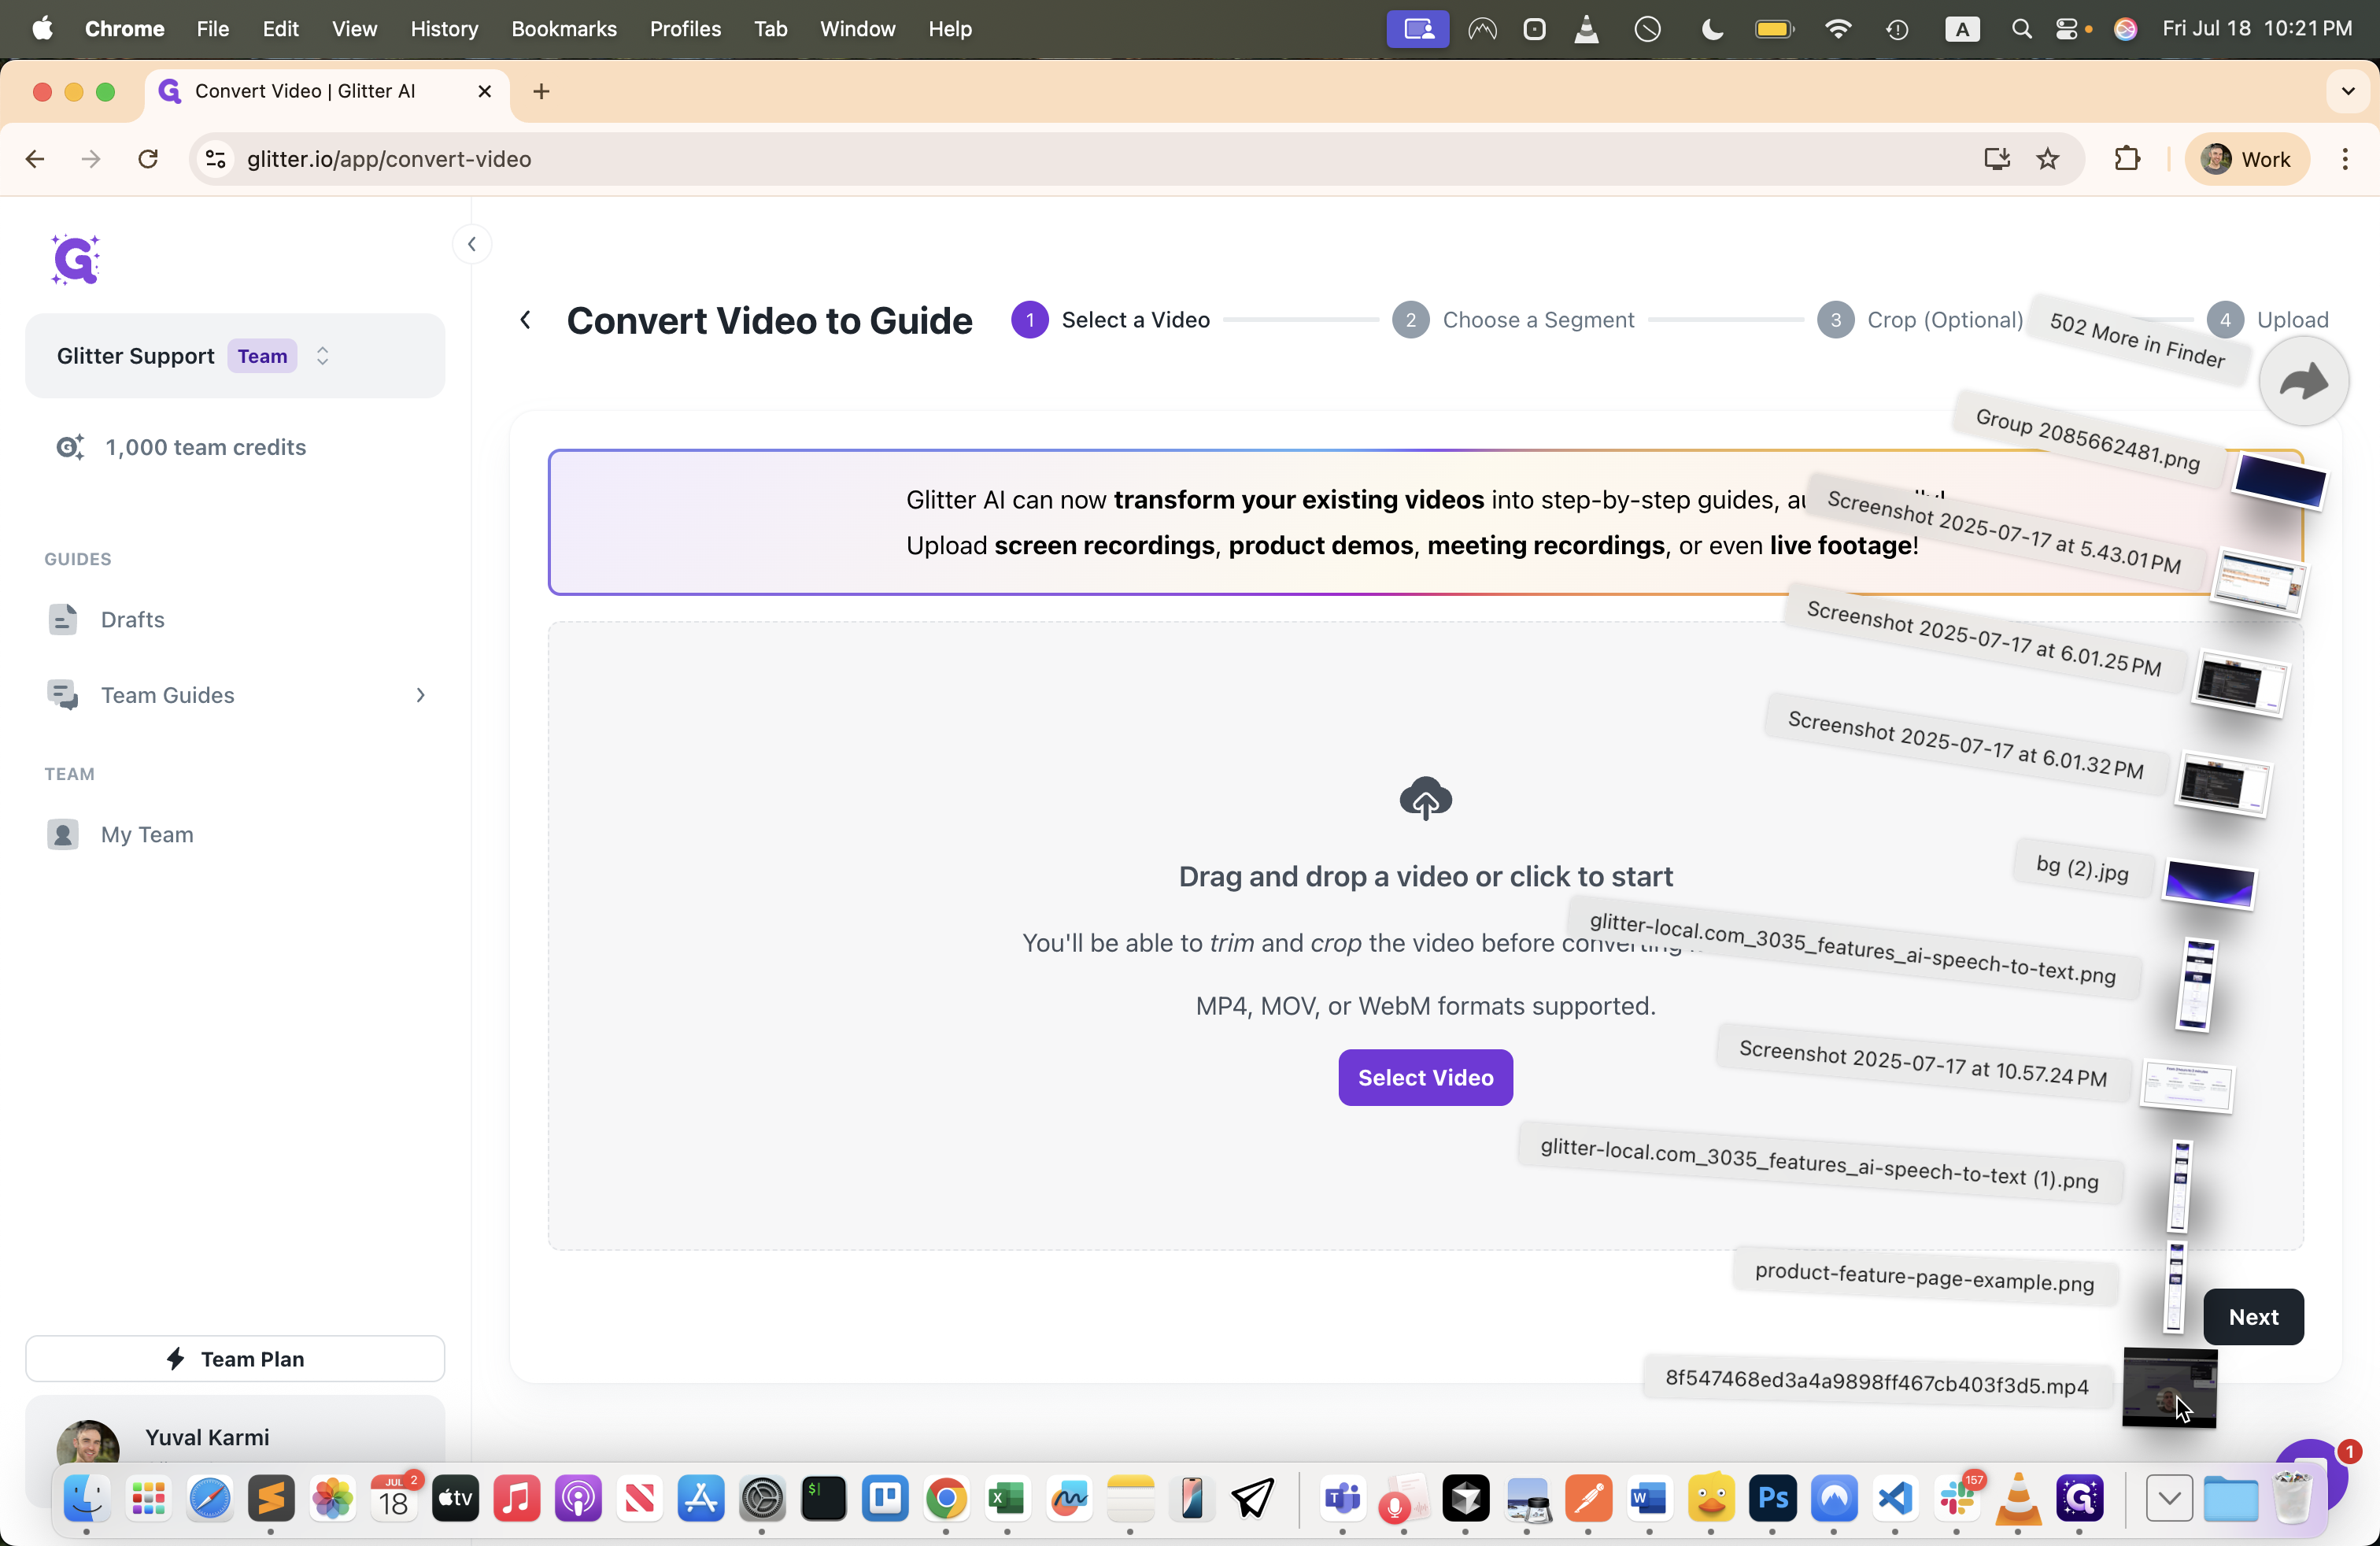Click the browser Back arrow
Viewport: 2380px width, 1546px height.
tap(35, 159)
